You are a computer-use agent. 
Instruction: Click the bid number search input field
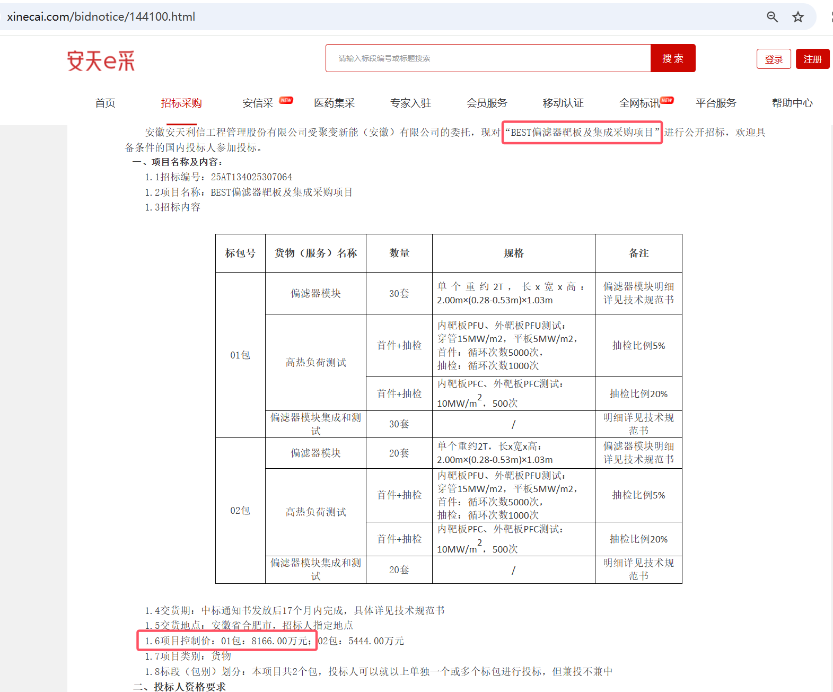488,58
